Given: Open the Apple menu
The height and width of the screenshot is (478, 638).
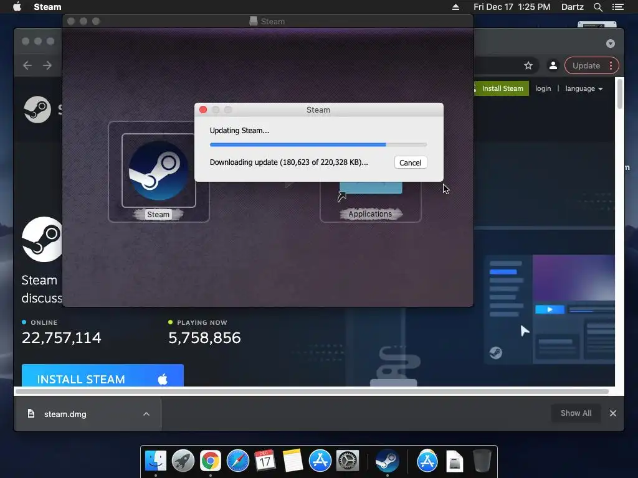Looking at the screenshot, I should (17, 7).
